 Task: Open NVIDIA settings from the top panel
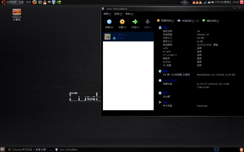point(58,2)
